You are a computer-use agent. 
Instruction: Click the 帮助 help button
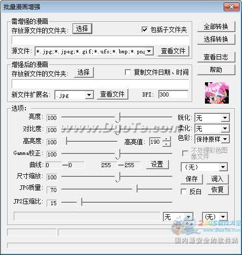[216, 70]
